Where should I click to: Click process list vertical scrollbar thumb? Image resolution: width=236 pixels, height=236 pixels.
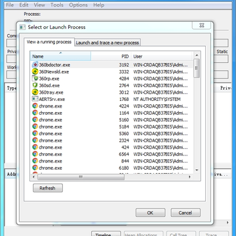tap(197, 68)
